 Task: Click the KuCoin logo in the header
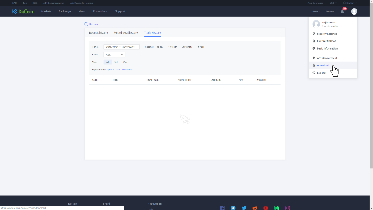point(23,11)
